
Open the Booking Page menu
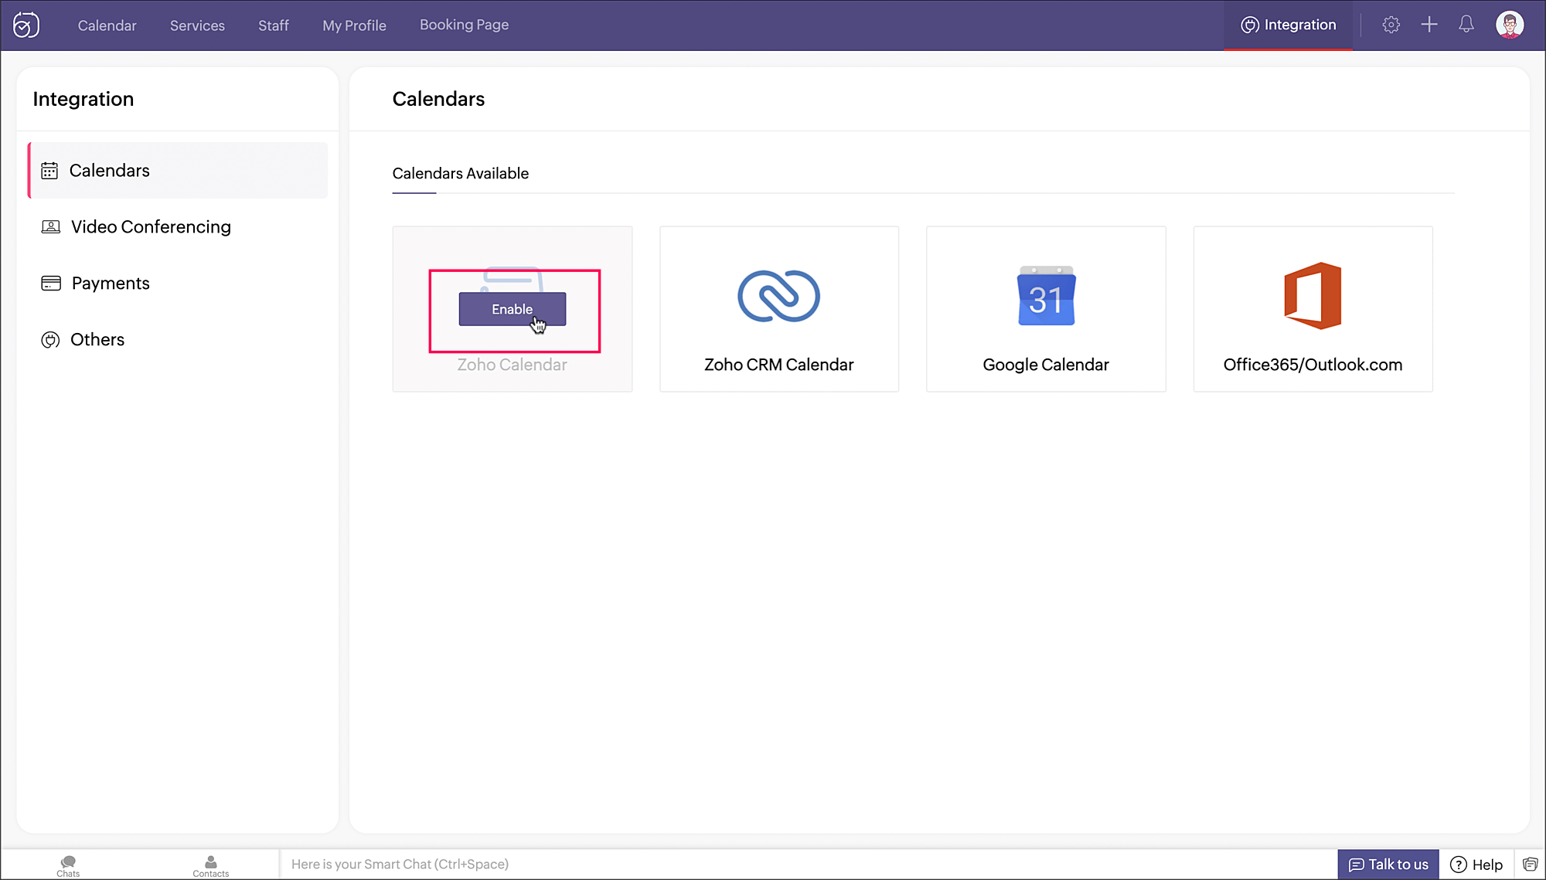[464, 25]
